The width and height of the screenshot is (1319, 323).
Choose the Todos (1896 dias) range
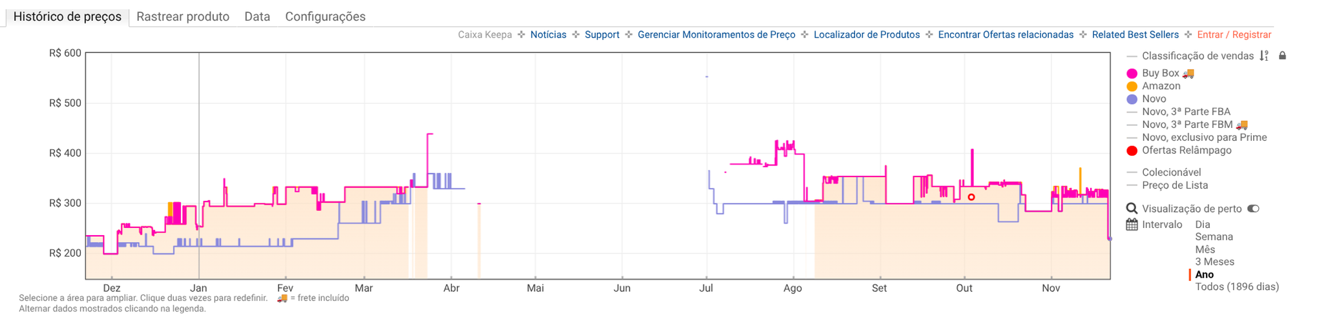[x=1236, y=287]
